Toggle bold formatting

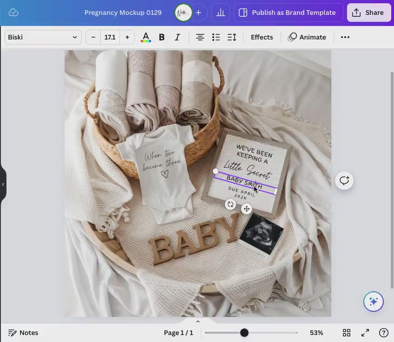pos(162,37)
